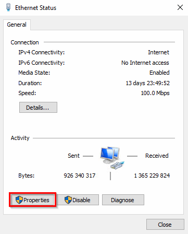The width and height of the screenshot is (188, 234).
Task: Open connection Details
Action: click(38, 108)
